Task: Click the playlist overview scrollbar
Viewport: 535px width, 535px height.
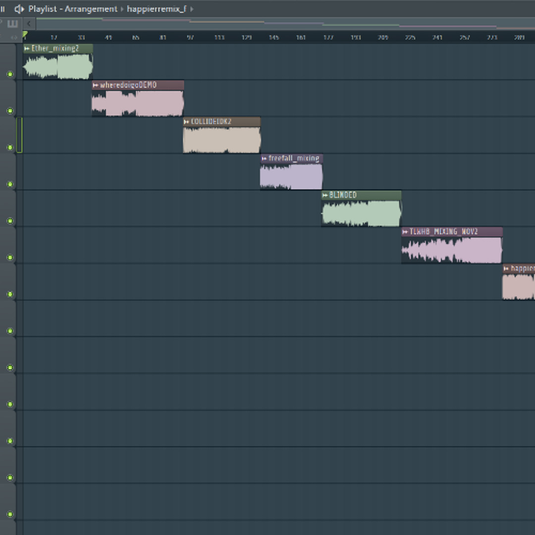Action: [286, 24]
